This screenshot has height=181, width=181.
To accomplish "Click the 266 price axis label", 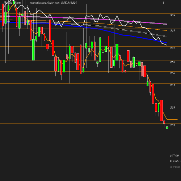I will [173, 73].
